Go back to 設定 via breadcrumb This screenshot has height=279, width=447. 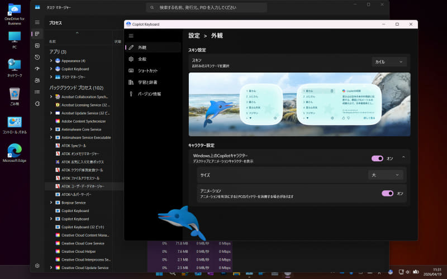tap(194, 36)
